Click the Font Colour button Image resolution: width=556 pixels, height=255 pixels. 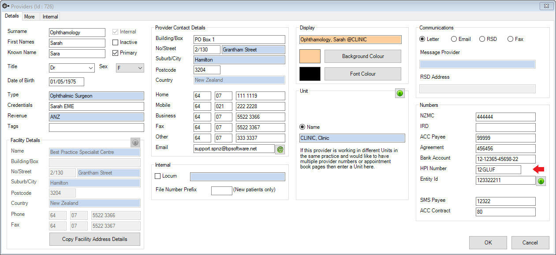pos(363,74)
